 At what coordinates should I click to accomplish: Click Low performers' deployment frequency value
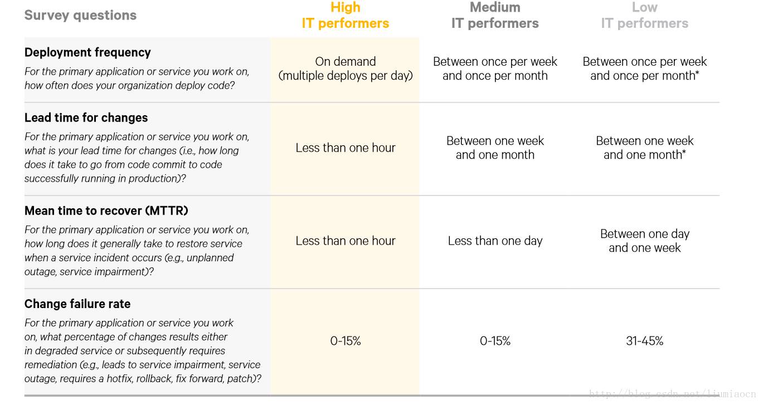click(644, 69)
